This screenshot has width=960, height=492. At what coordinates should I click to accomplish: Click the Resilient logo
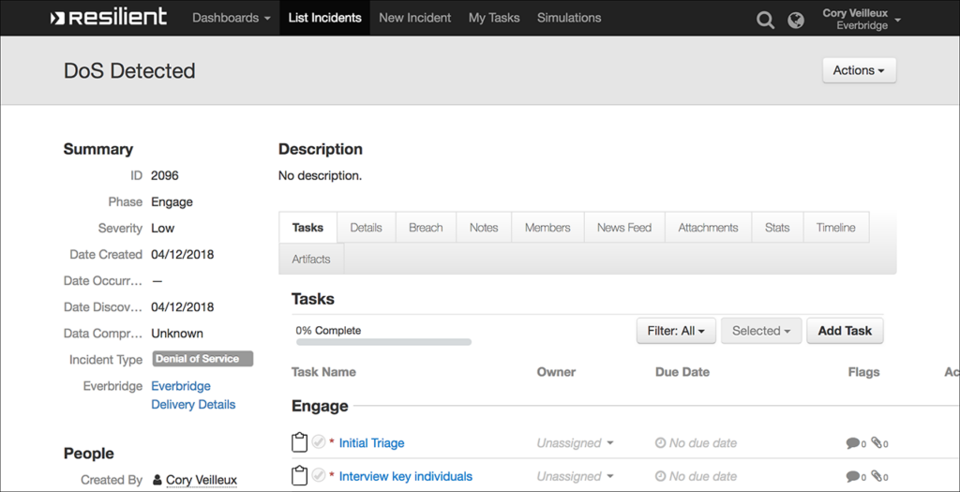109,18
